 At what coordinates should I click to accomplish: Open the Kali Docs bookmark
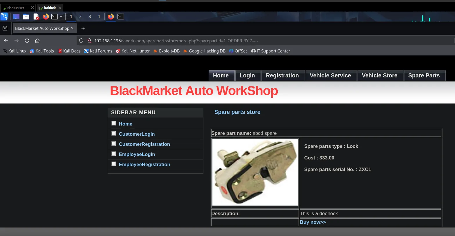69,51
